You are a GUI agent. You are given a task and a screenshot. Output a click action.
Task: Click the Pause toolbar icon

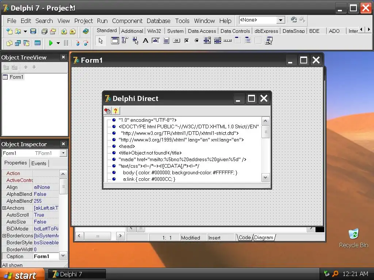[66, 43]
